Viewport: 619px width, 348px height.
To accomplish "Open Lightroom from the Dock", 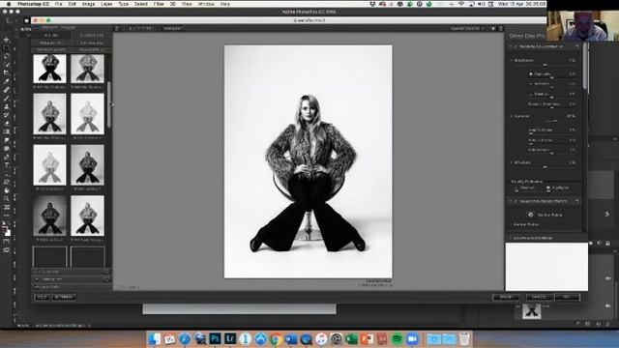I will (230, 338).
